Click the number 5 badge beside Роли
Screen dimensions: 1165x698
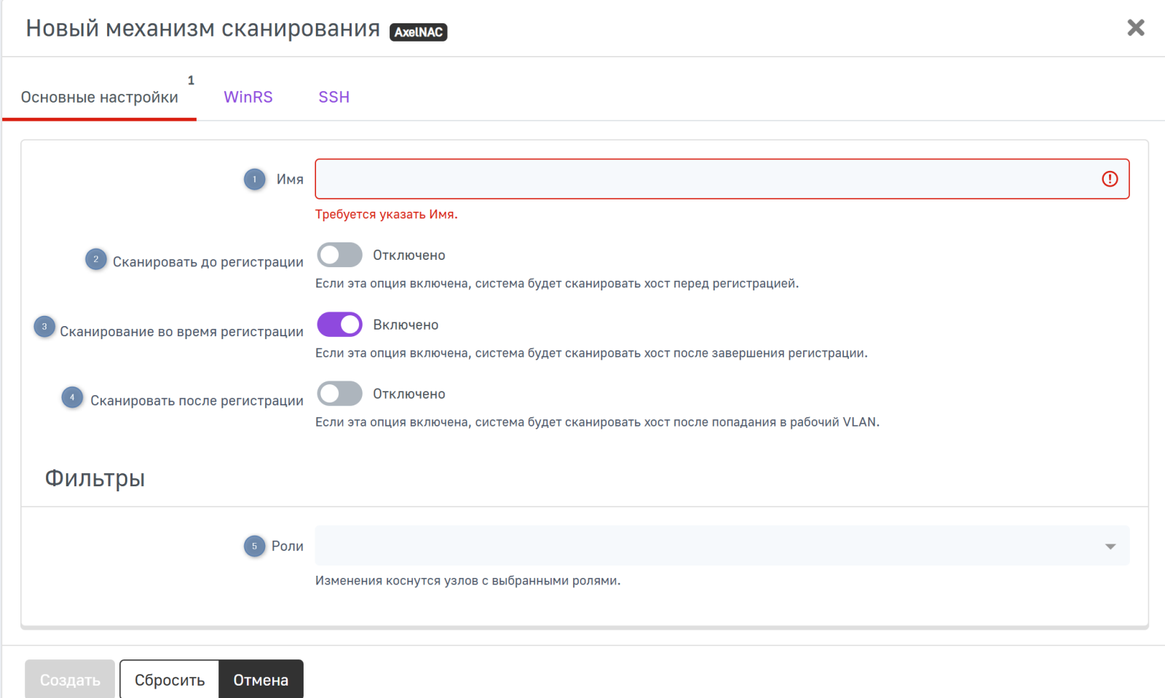pos(254,546)
